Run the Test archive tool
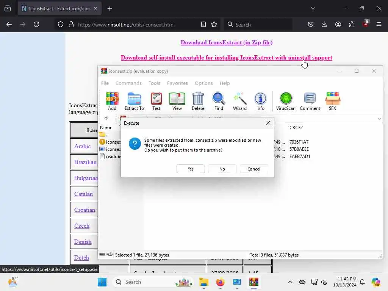 156,101
